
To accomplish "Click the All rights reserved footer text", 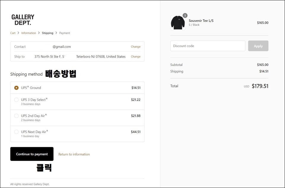I will (x=30, y=184).
